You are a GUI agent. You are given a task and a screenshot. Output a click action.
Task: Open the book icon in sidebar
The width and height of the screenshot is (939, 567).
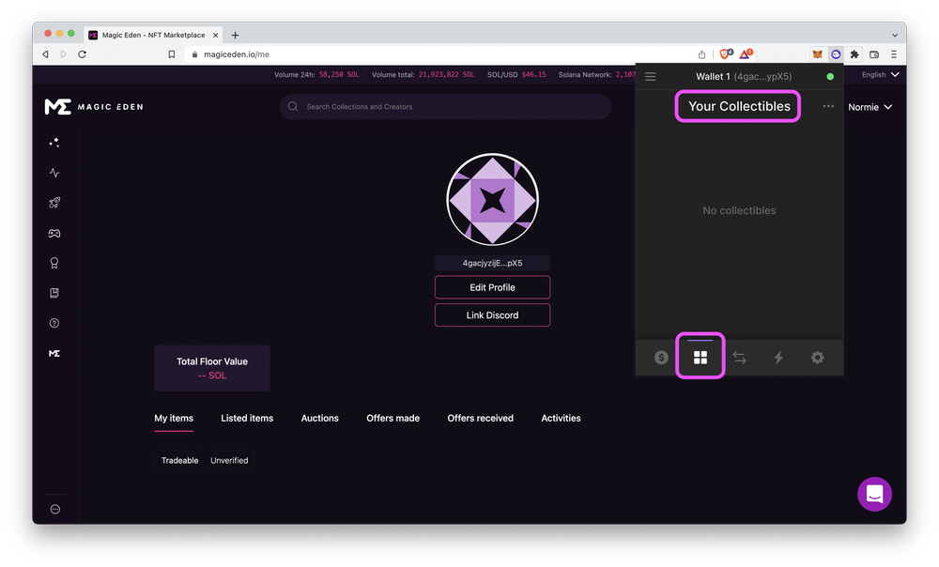pos(54,293)
